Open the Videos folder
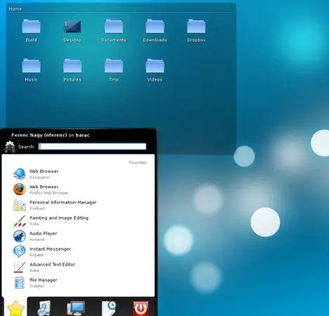Image resolution: width=329 pixels, height=316 pixels. pos(155,70)
